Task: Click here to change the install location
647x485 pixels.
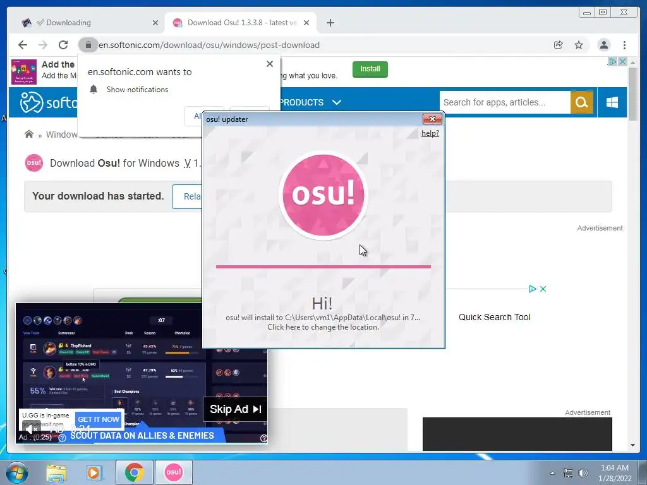Action: pyautogui.click(x=323, y=327)
